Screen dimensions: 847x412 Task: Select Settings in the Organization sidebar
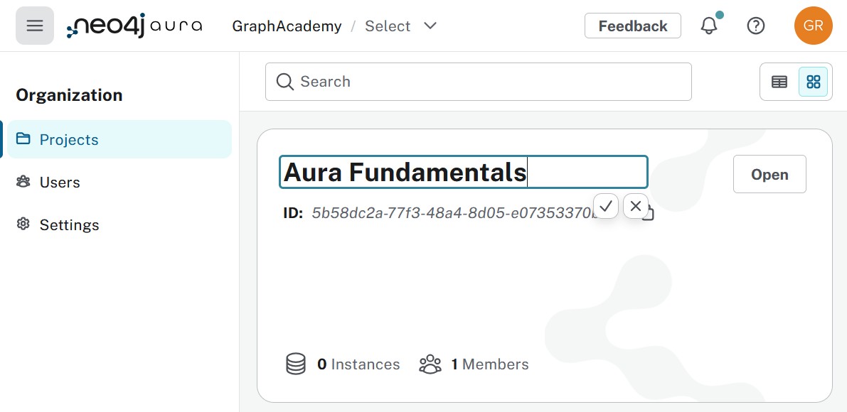tap(69, 224)
